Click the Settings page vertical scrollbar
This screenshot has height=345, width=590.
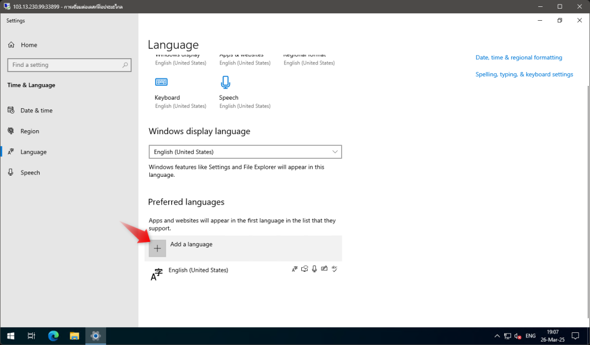[x=588, y=201]
